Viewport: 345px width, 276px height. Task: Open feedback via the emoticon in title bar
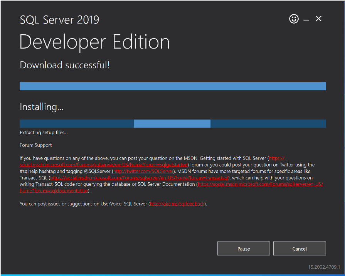(x=294, y=19)
